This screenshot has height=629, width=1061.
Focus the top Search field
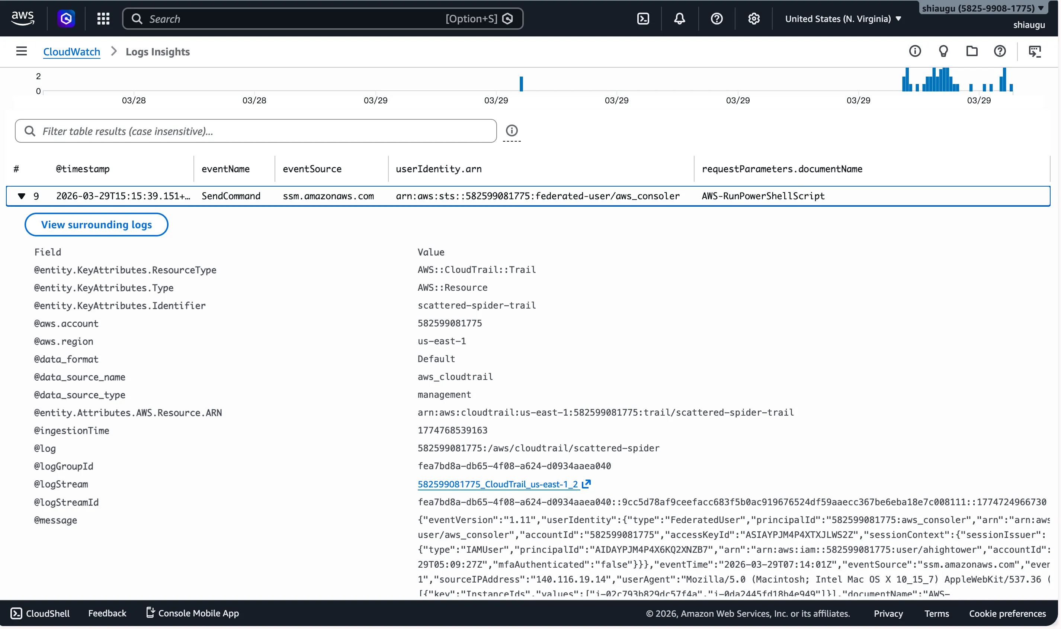[x=323, y=19]
